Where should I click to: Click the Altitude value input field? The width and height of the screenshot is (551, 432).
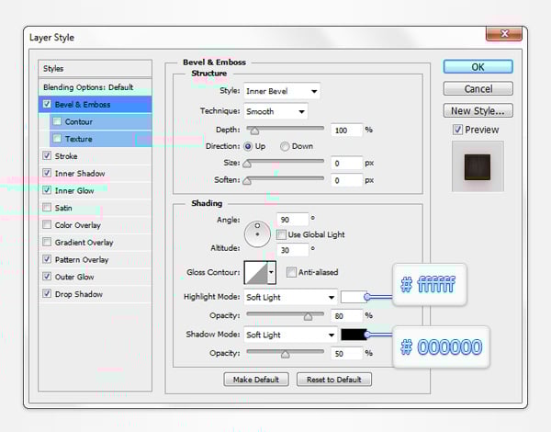294,249
